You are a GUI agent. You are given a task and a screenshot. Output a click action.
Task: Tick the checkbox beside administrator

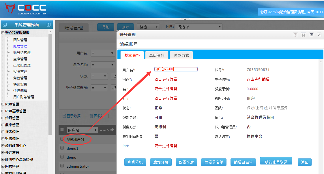click(x=62, y=166)
